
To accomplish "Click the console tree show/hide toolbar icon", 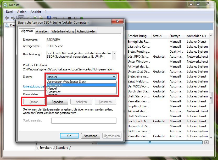I will pos(21,18).
